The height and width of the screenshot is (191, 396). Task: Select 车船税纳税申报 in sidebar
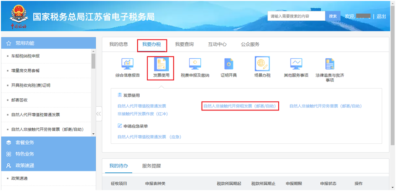click(25, 56)
